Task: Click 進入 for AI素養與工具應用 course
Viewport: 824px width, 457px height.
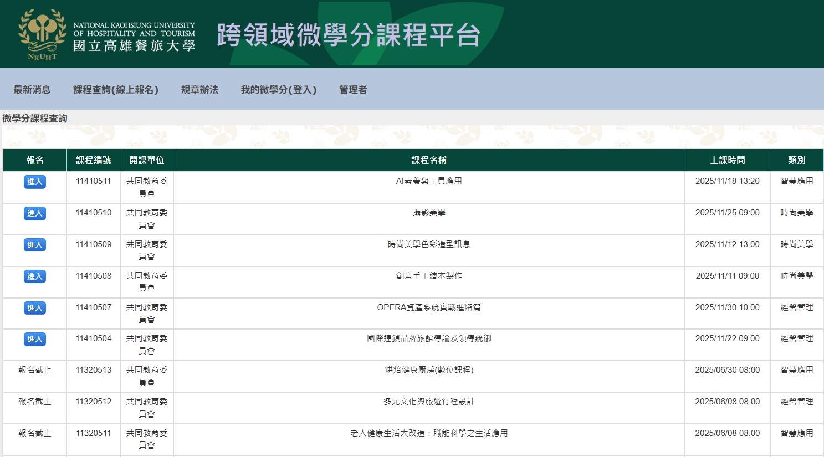Action: pyautogui.click(x=35, y=182)
